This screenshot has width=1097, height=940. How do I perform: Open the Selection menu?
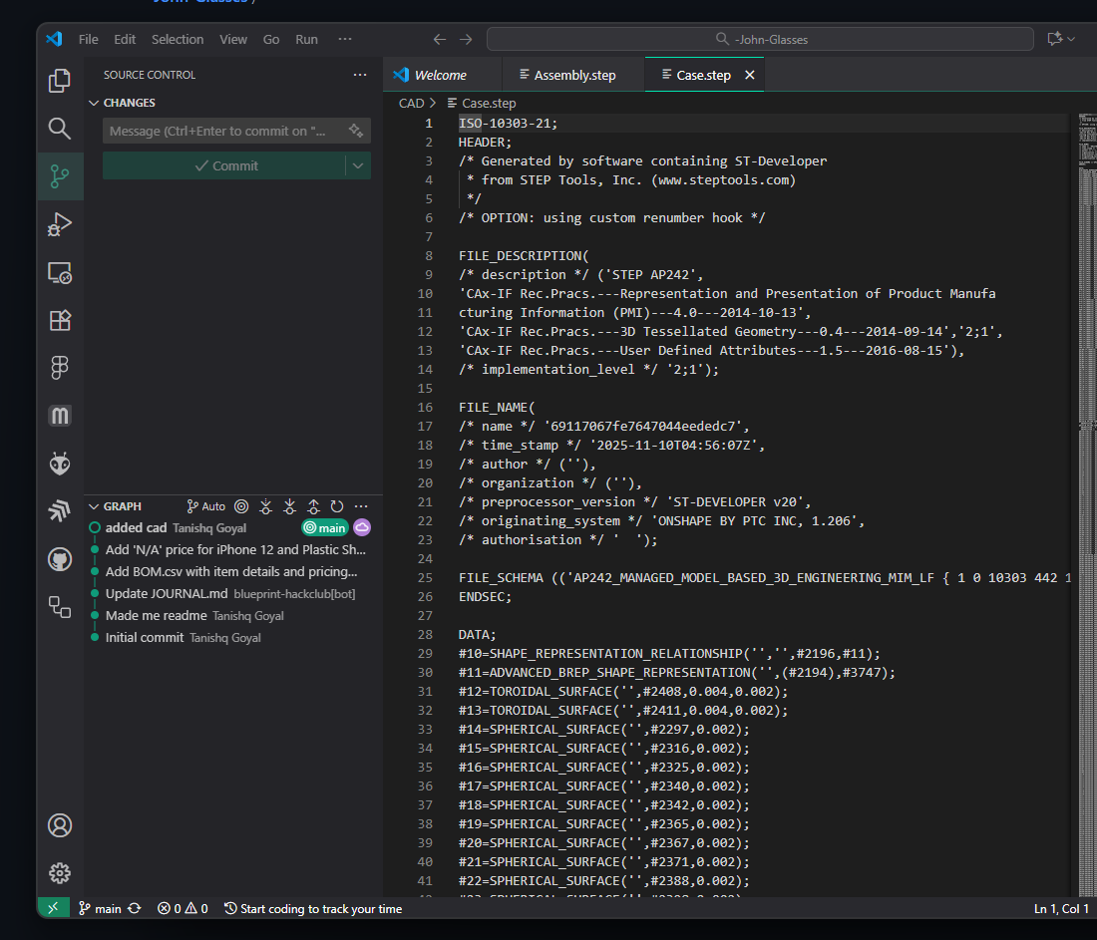[x=178, y=39]
